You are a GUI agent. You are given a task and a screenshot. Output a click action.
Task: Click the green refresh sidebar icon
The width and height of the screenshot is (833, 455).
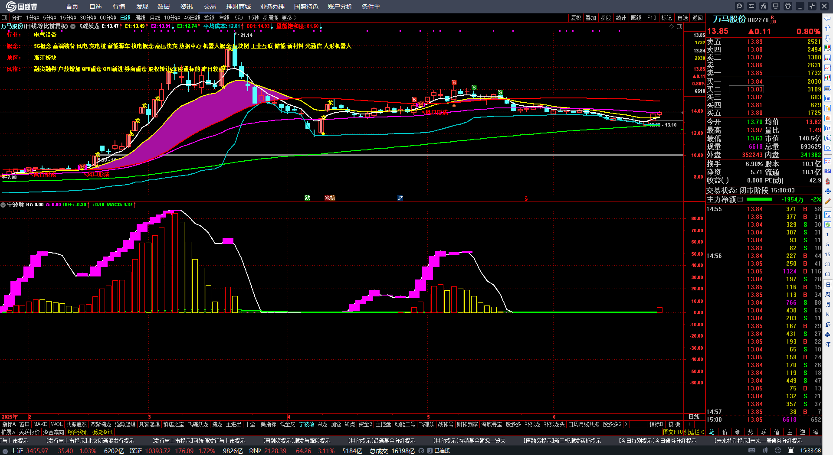828,224
